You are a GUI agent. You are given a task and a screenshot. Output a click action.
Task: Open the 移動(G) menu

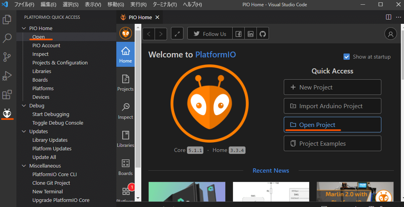(x=116, y=5)
